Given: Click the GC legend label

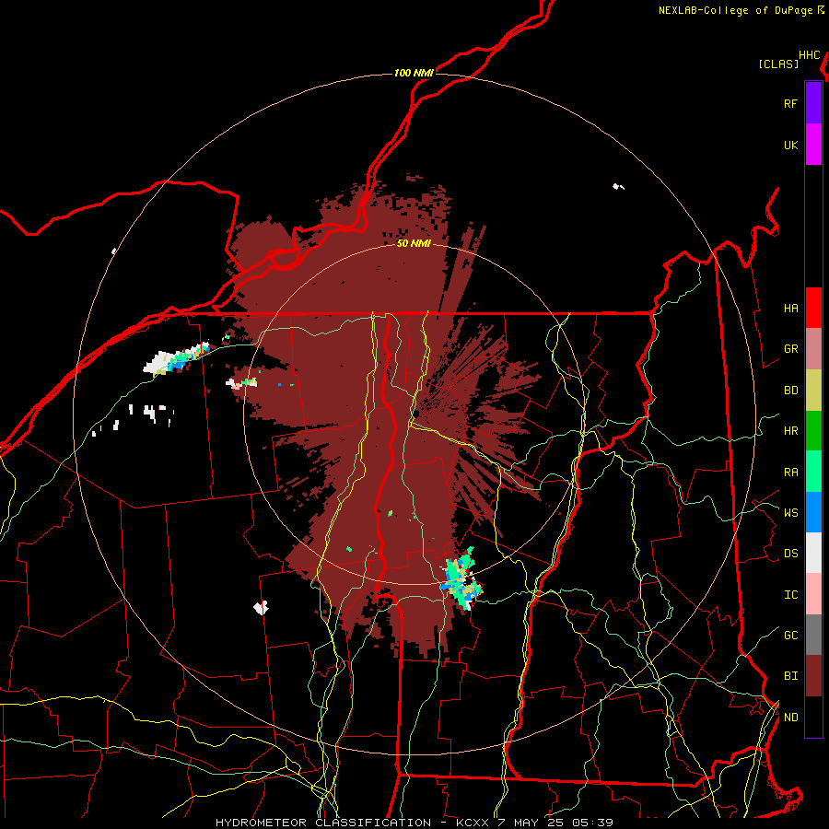Looking at the screenshot, I should pos(790,635).
